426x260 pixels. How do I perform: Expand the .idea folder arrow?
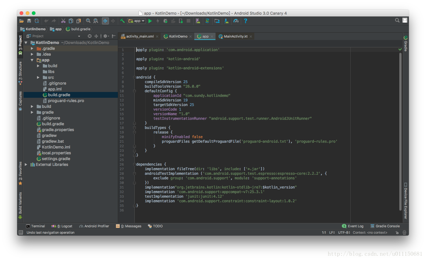click(32, 54)
